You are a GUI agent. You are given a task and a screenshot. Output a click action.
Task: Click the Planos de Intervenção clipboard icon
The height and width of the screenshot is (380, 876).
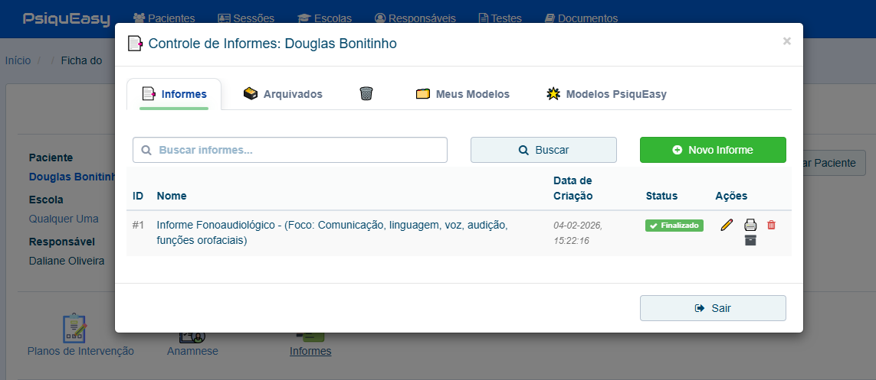74,328
